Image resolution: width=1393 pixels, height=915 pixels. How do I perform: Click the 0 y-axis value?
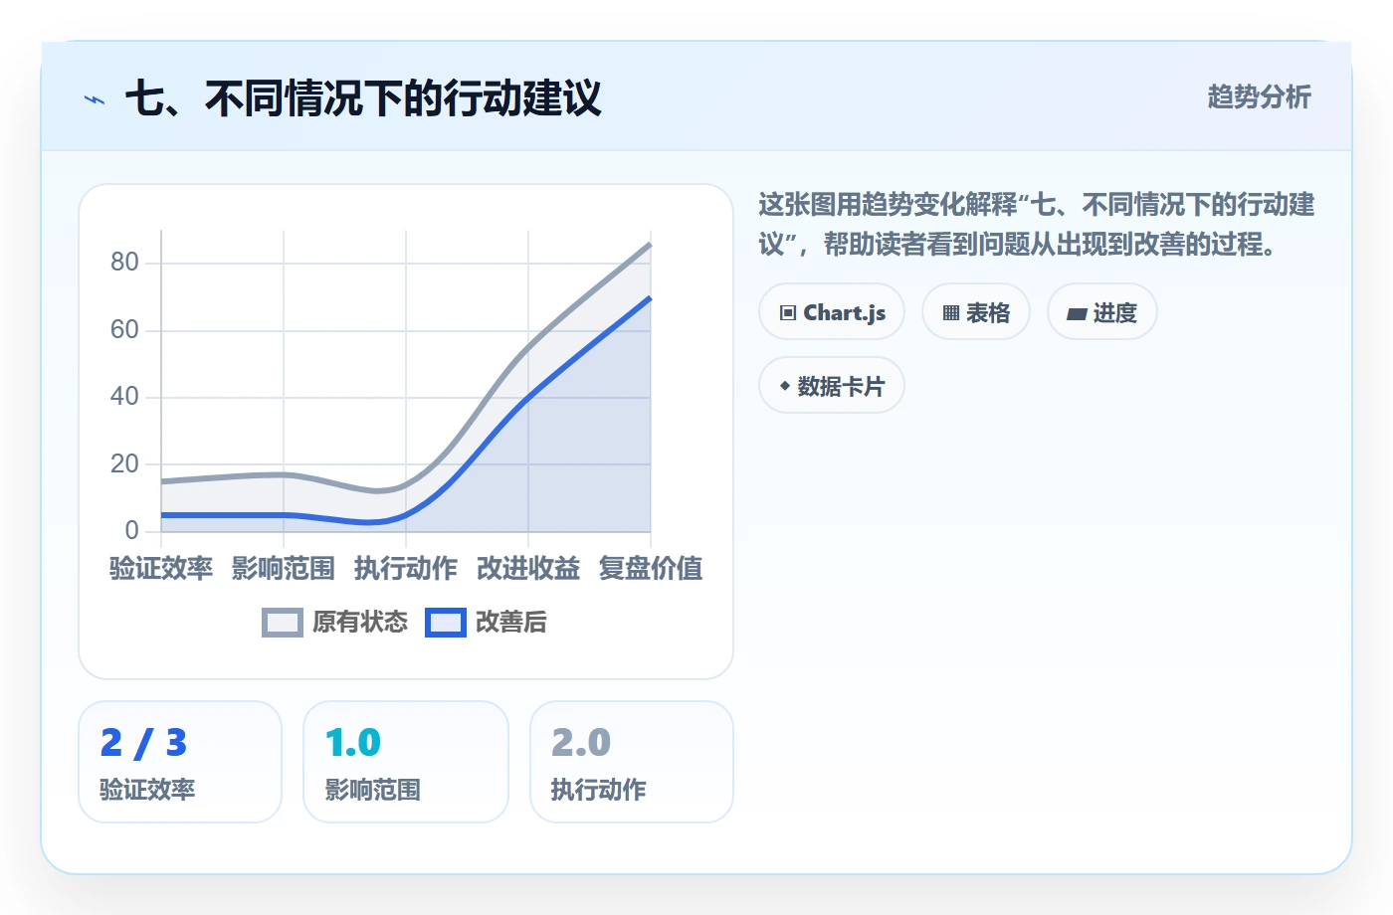tap(131, 530)
